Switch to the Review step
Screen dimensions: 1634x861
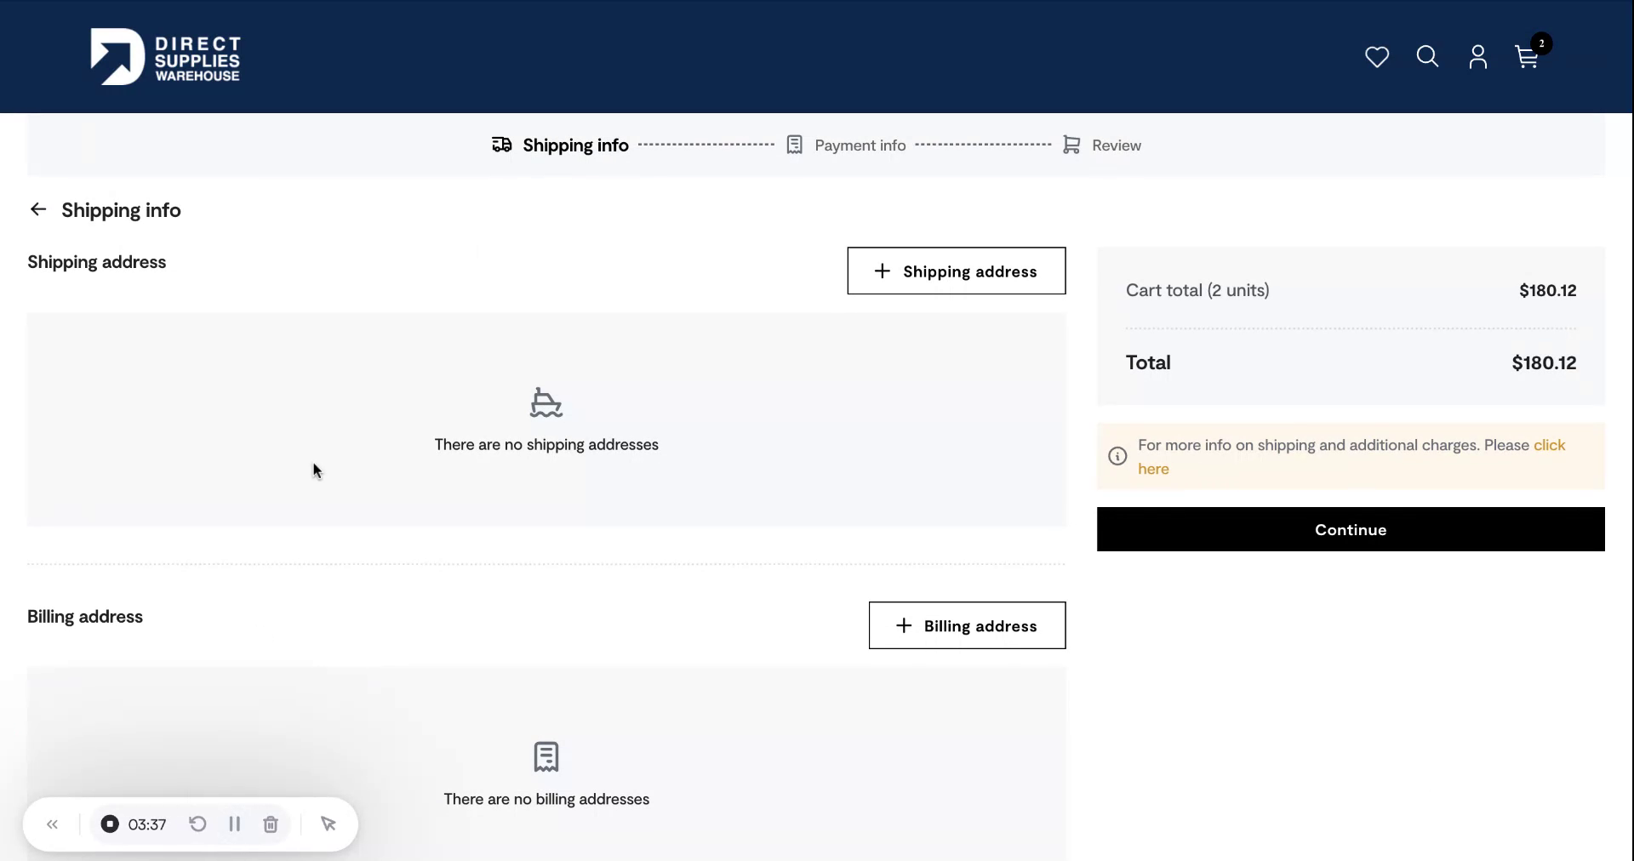pos(1116,145)
